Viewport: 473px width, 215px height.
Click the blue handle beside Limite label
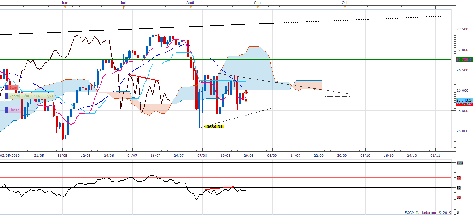[6, 110]
